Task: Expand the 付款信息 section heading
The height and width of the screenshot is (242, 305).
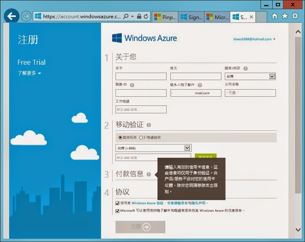Action: (x=129, y=174)
